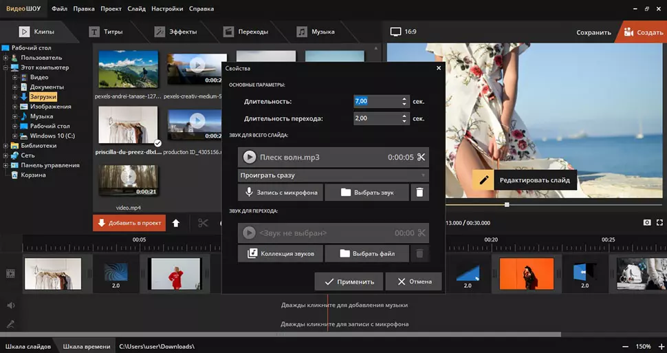Click Запись с микрофона button

tap(281, 193)
